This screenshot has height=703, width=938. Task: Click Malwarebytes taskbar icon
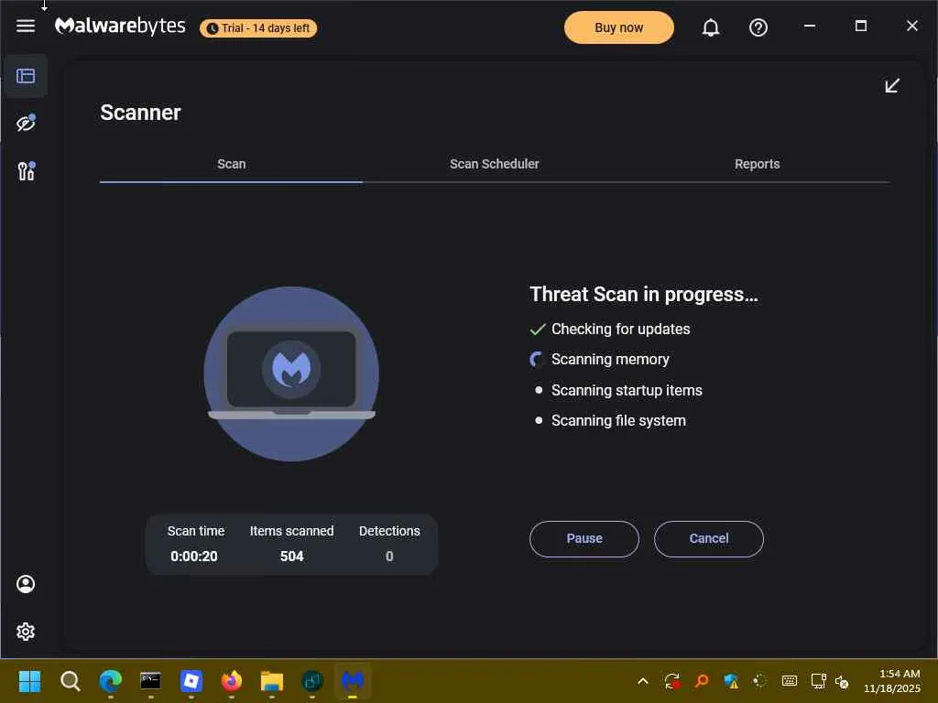(353, 681)
